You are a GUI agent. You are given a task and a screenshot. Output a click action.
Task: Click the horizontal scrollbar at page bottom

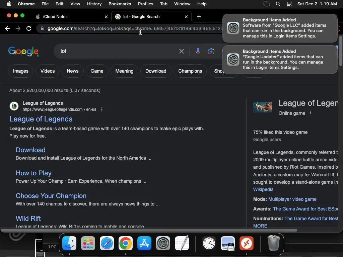tap(149, 230)
